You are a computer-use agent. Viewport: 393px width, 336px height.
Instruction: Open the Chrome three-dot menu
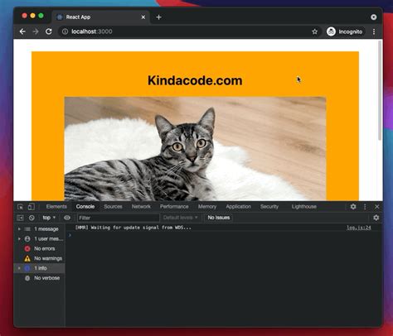click(374, 31)
